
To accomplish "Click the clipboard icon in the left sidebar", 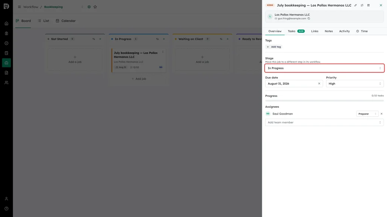I will coord(6,34).
